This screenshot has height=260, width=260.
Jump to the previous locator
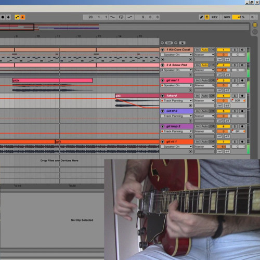click(x=162, y=43)
